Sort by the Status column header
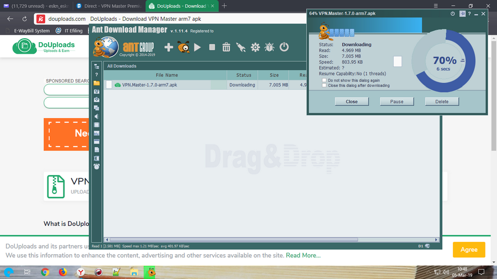 point(244,75)
